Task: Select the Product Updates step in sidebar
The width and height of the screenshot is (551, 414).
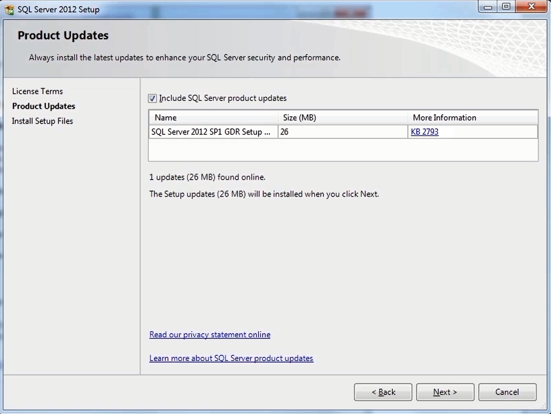Action: tap(44, 106)
